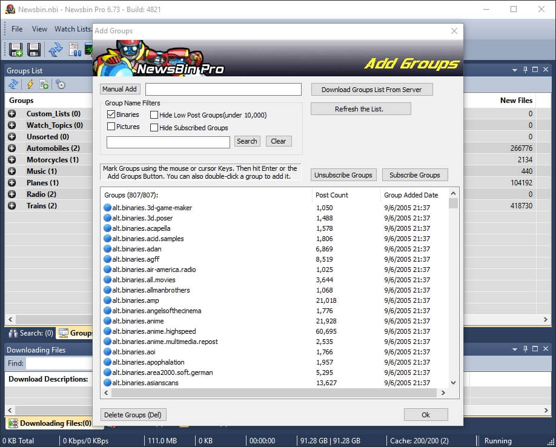Click Delete Groups (Del) button
Image resolution: width=556 pixels, height=447 pixels.
point(133,415)
